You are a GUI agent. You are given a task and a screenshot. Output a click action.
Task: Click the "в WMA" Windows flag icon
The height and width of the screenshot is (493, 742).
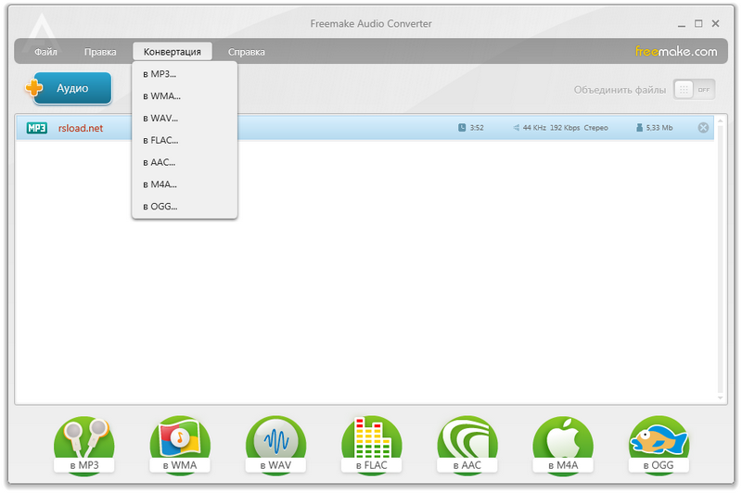[x=180, y=445]
